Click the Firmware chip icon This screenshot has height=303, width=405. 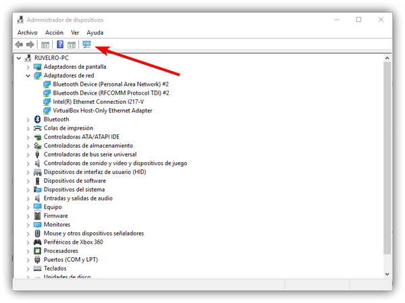point(37,216)
